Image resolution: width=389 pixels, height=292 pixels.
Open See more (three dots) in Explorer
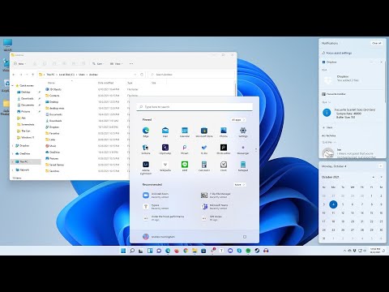[x=131, y=64]
